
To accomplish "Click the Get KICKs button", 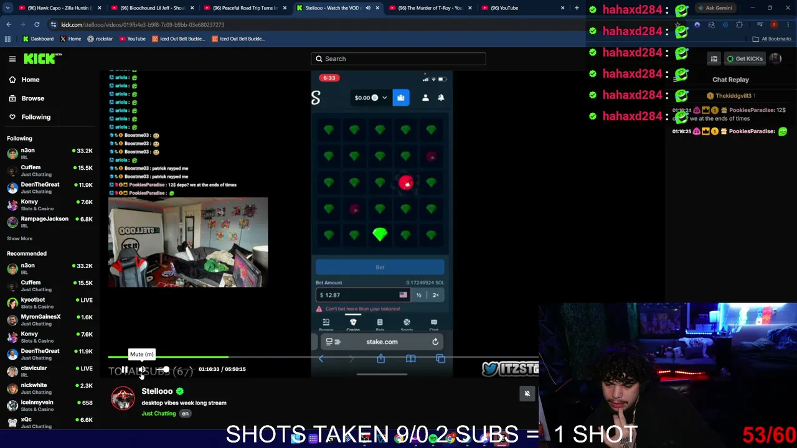I will (x=744, y=58).
